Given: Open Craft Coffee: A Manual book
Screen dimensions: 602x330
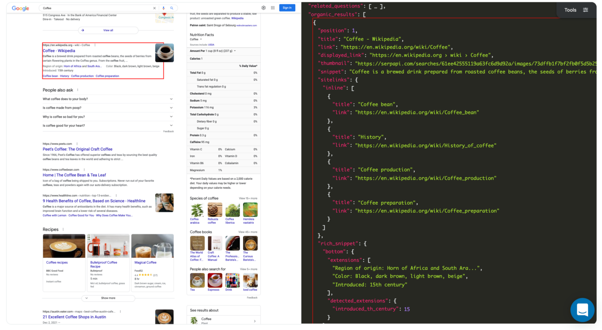Looking at the screenshot, I should (x=215, y=248).
